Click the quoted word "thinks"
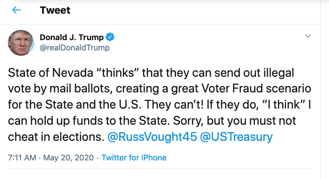Viewport: 329px width, 179px height. [x=118, y=73]
